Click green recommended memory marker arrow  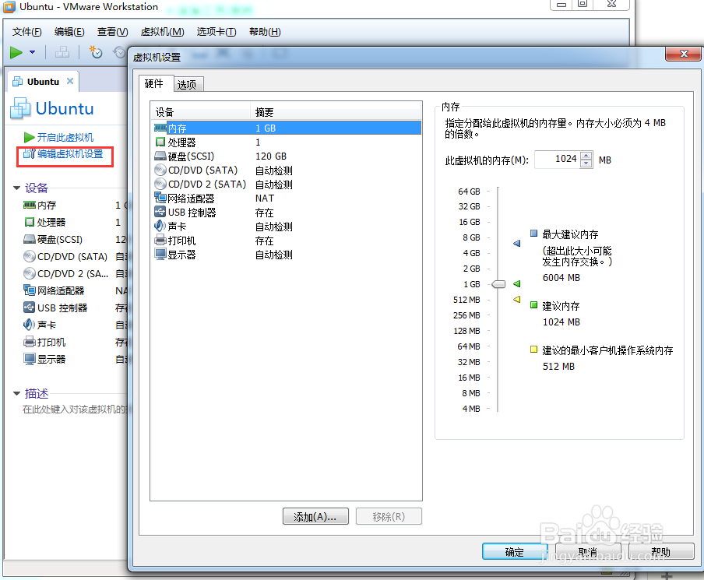tap(517, 283)
